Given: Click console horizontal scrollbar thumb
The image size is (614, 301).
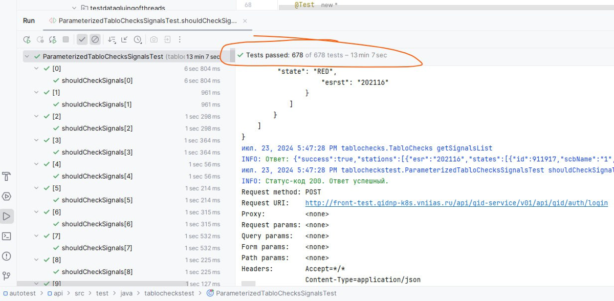Looking at the screenshot, I should [248, 284].
